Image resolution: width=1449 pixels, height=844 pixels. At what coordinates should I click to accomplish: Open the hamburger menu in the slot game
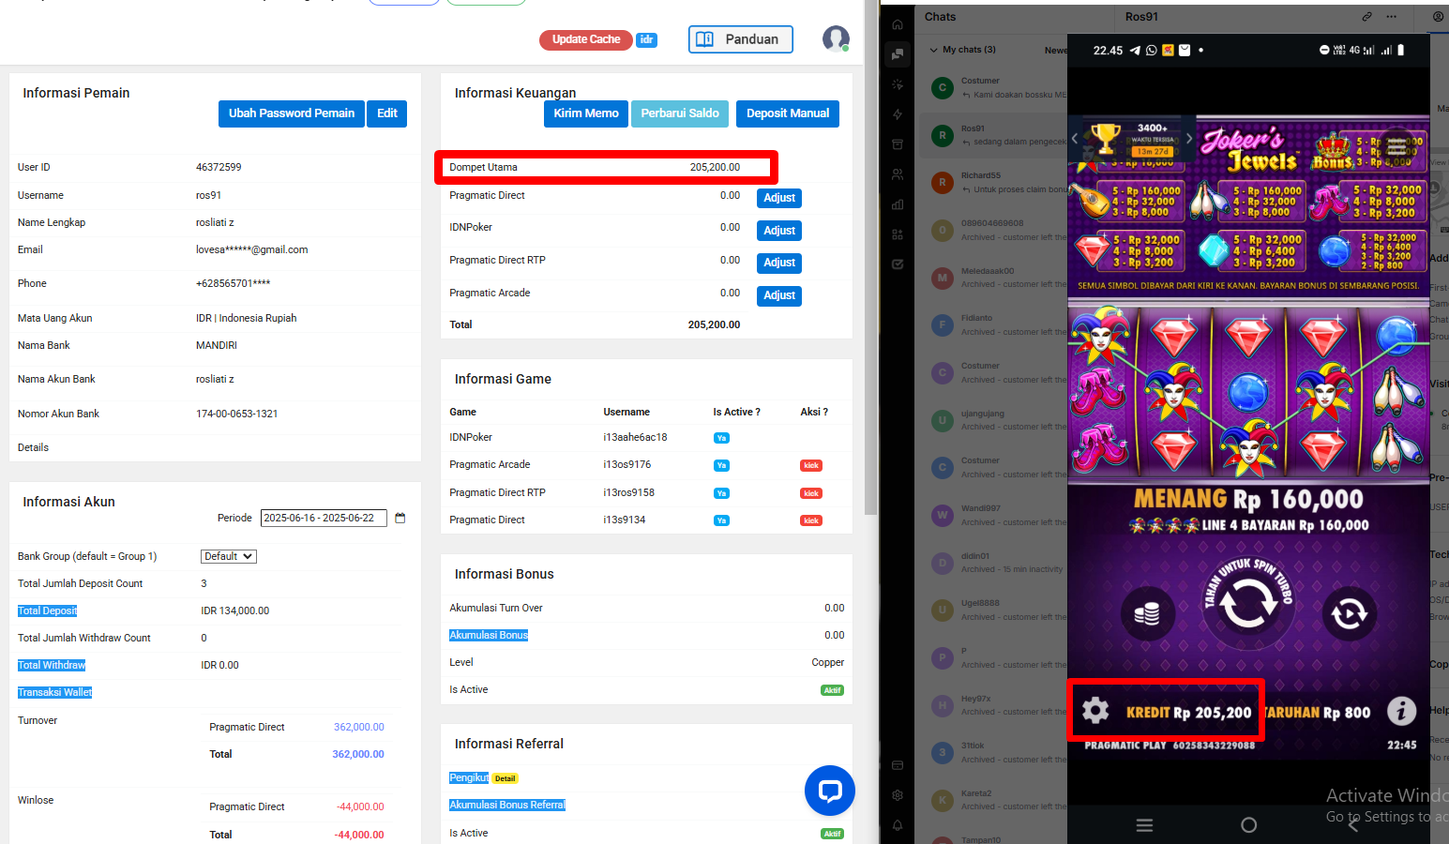point(1396,147)
